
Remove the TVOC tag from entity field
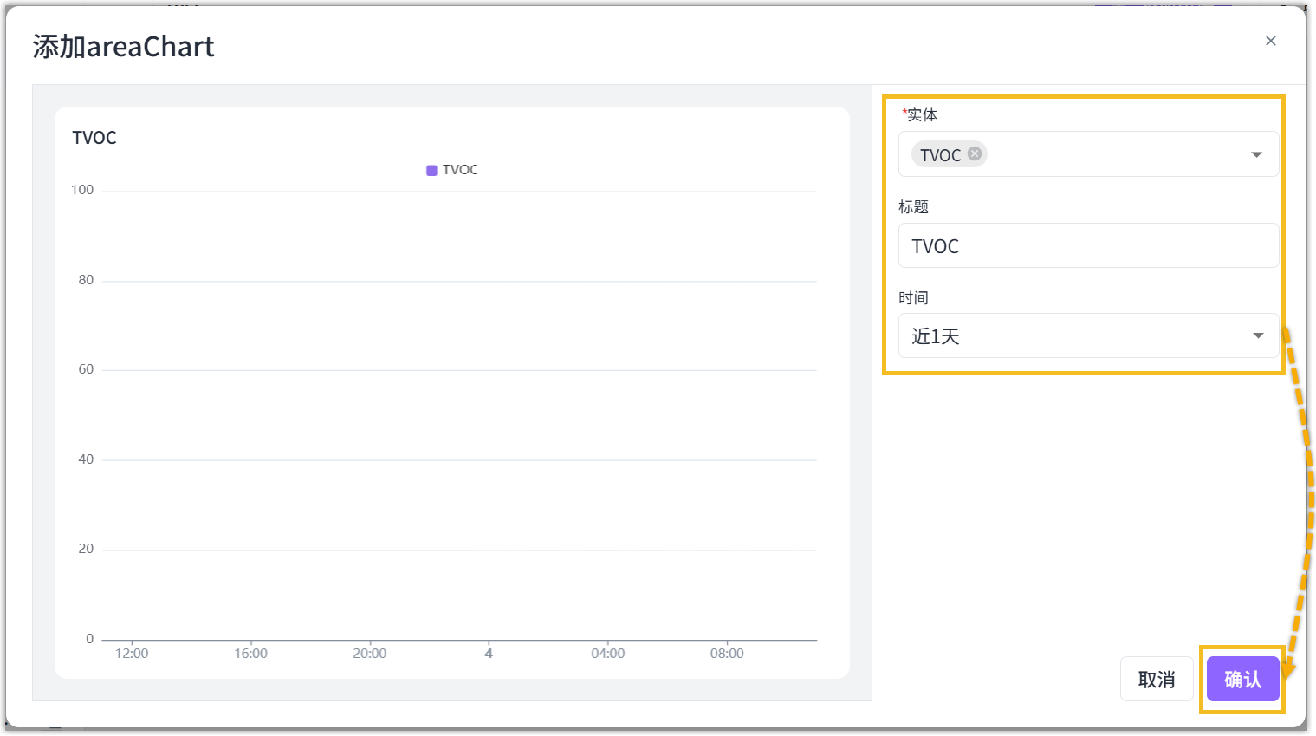coord(975,153)
